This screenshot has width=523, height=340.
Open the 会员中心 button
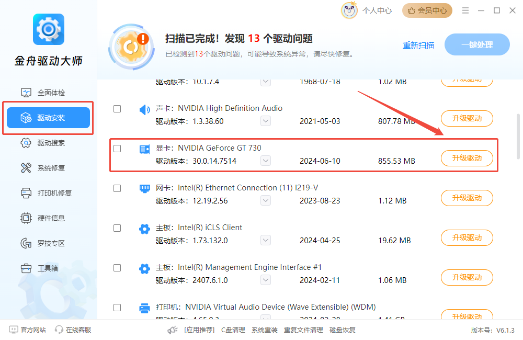tap(427, 10)
